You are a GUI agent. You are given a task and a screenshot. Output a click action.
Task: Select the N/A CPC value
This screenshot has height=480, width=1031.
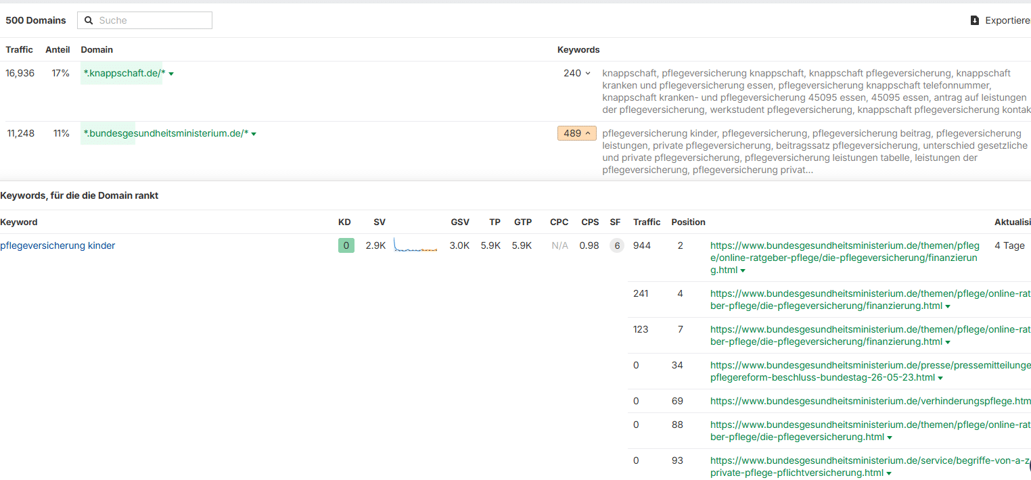coord(559,245)
